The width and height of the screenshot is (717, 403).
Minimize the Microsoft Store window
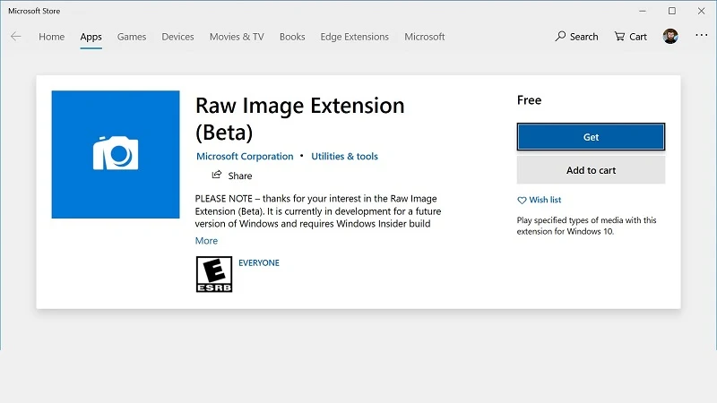pos(643,11)
